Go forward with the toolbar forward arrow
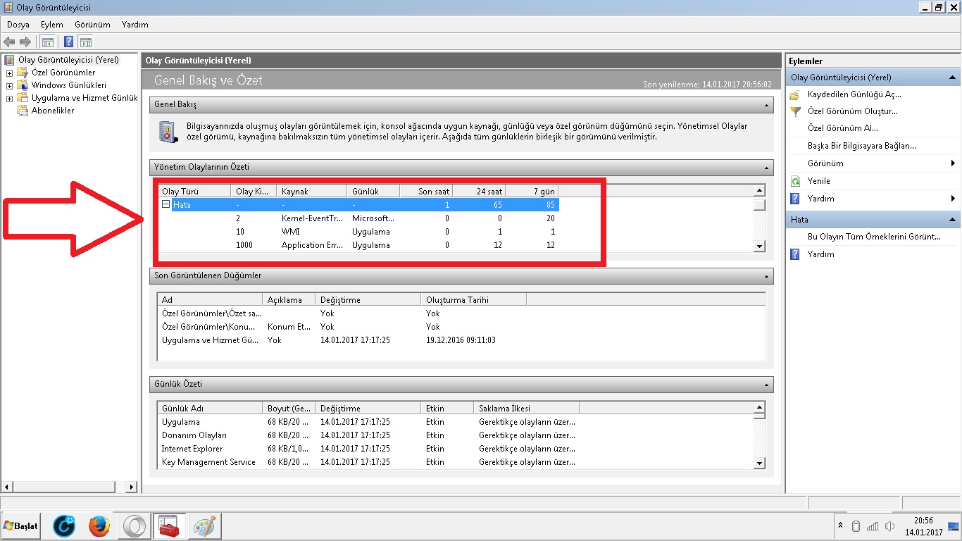Image resolution: width=962 pixels, height=541 pixels. 25,42
